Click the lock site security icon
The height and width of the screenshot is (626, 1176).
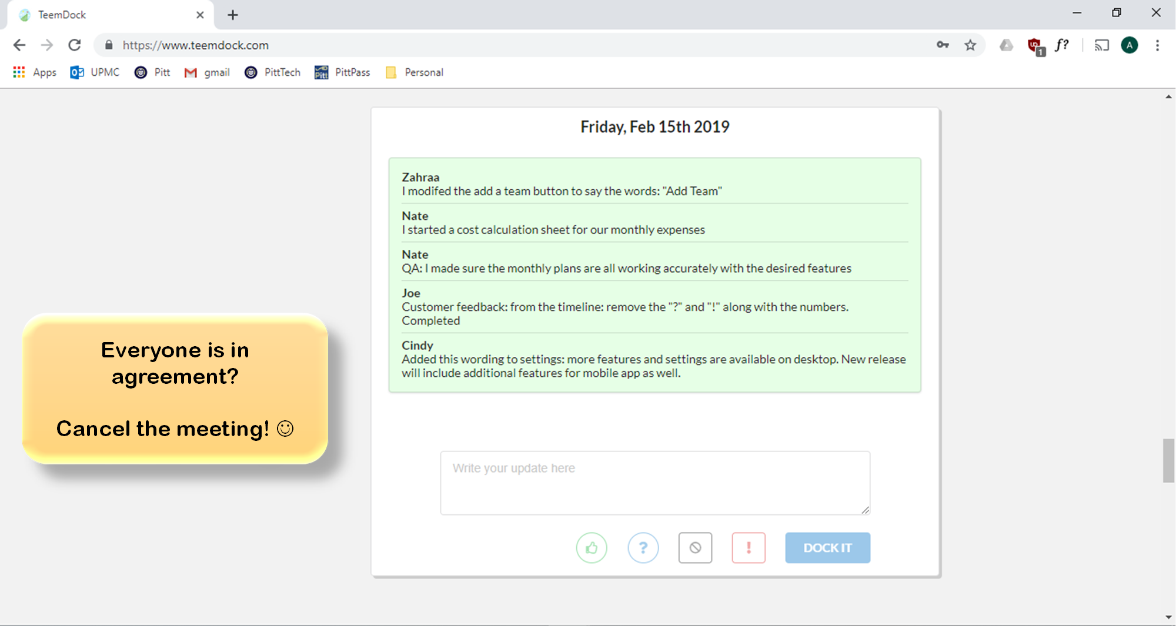click(109, 45)
